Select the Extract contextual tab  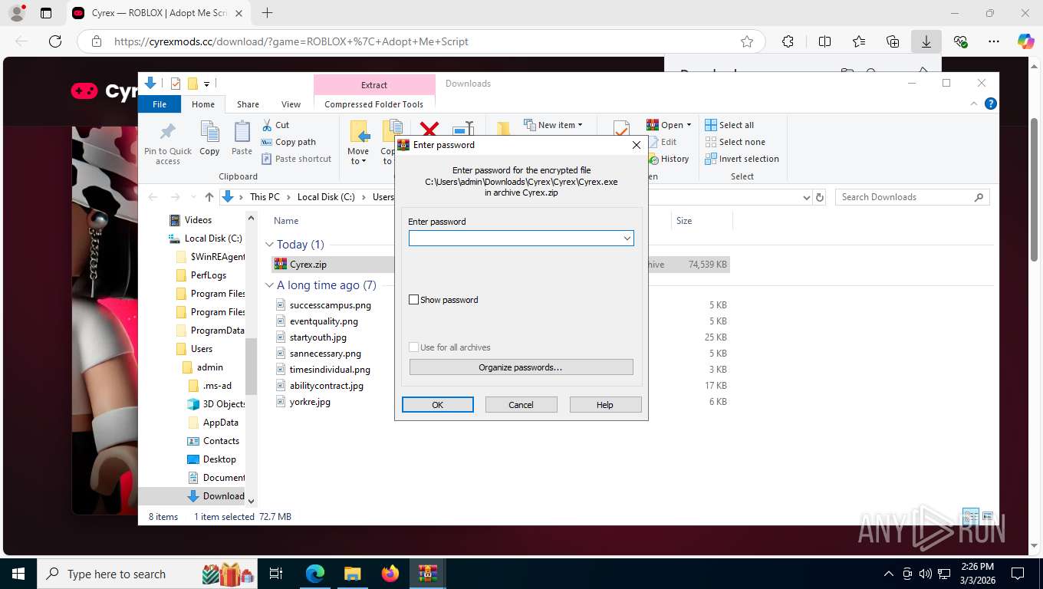[374, 85]
